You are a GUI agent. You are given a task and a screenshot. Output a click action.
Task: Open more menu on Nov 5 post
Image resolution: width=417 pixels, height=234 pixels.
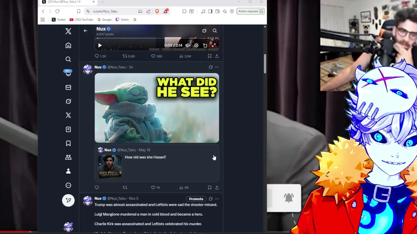217,199
